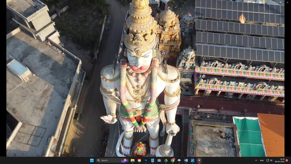Open Google Drive from the taskbar
Screen dimensions: 291x164
pyautogui.click(x=166, y=160)
